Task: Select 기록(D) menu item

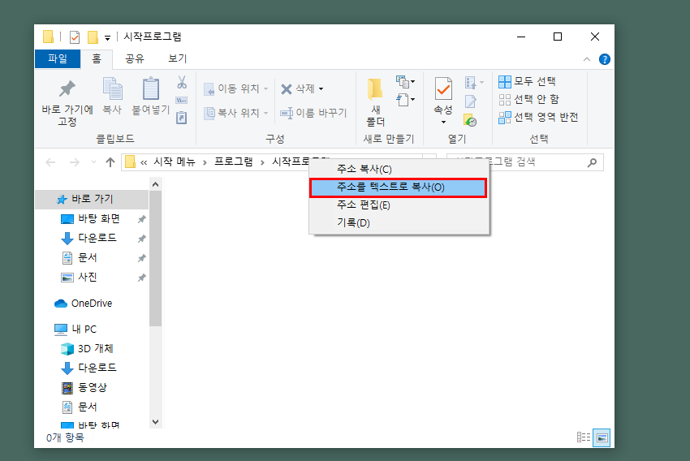Action: [x=399, y=223]
